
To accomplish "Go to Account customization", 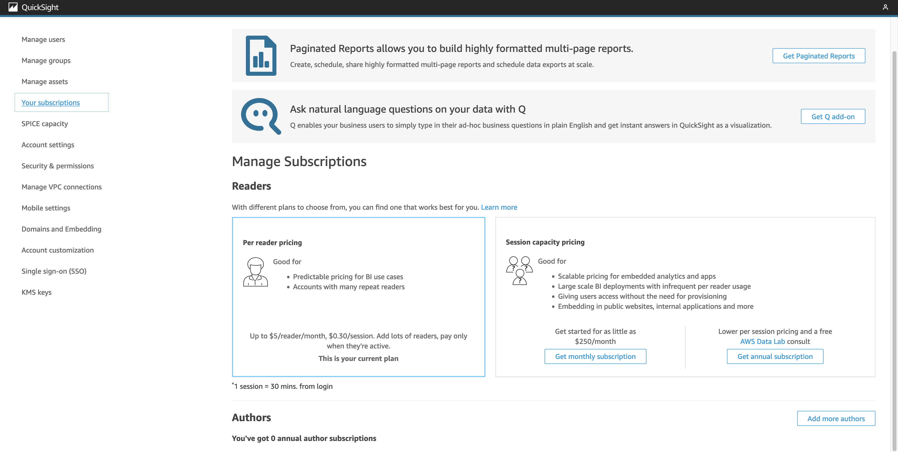I will click(x=57, y=250).
